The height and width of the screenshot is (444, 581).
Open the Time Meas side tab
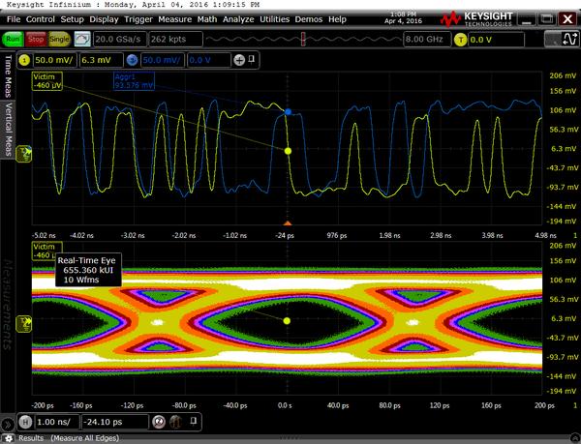8,76
